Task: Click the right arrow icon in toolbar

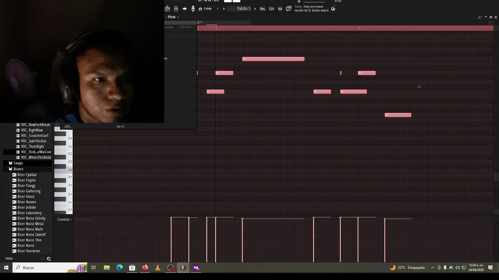Action: click(x=184, y=9)
